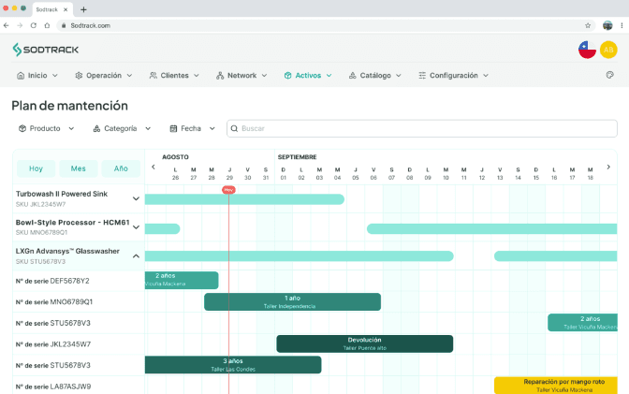Click the Sodtrack logo
This screenshot has width=629, height=394.
[x=45, y=50]
